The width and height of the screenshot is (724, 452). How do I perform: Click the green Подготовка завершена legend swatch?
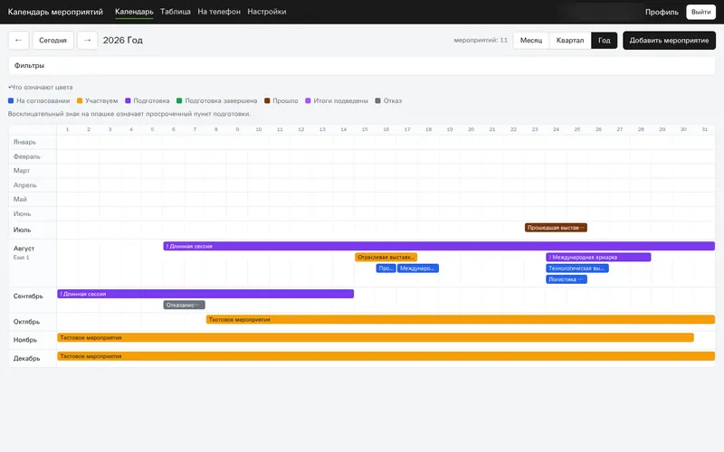(x=179, y=100)
